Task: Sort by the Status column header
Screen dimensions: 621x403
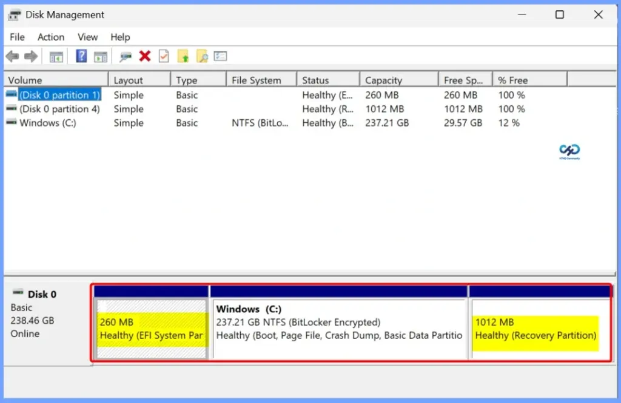Action: (x=328, y=80)
